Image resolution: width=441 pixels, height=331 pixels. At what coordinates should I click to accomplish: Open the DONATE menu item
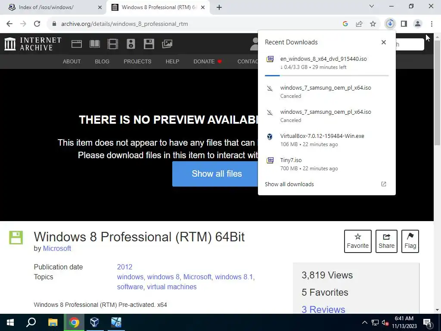point(208,62)
